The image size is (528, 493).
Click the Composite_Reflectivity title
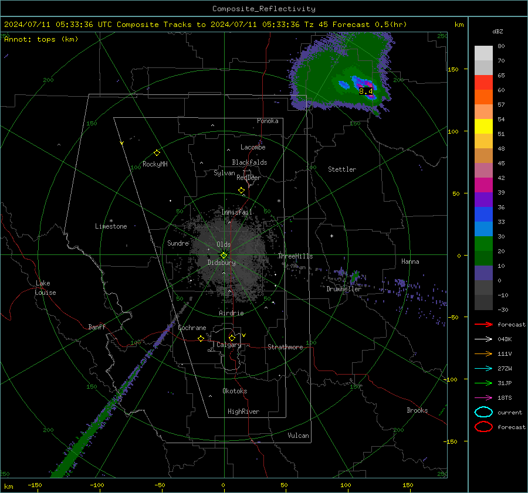[264, 9]
